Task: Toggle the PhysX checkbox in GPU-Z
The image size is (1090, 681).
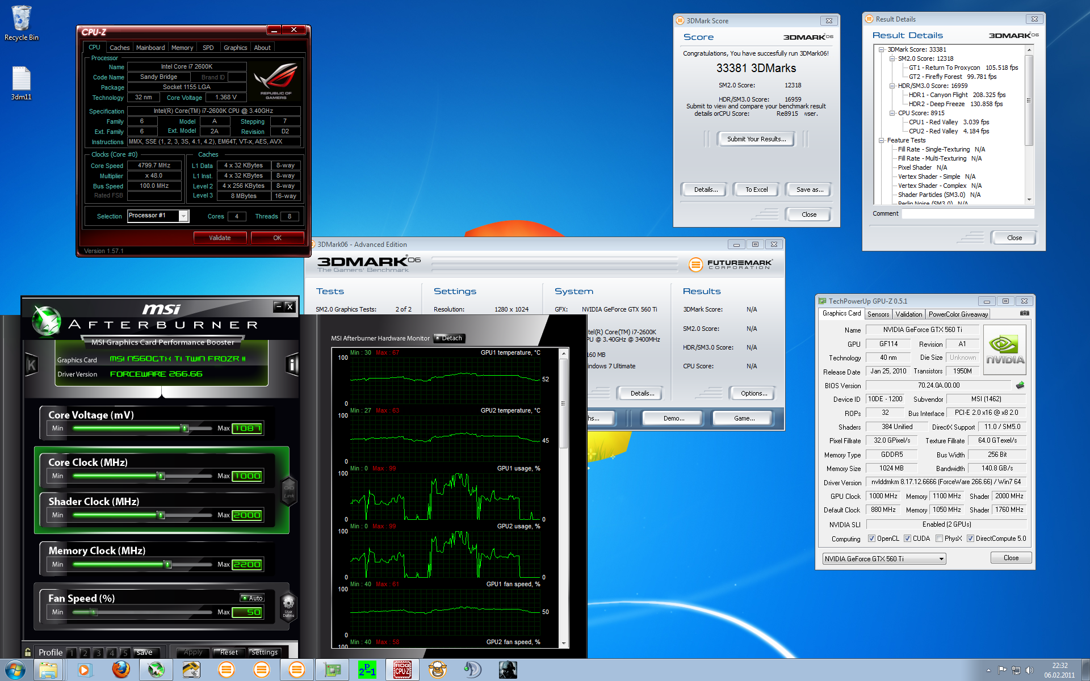Action: click(939, 539)
